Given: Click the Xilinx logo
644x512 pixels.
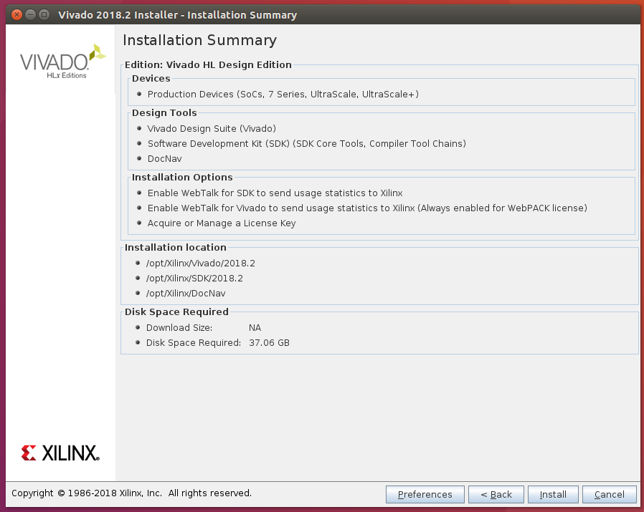Looking at the screenshot, I should [60, 453].
